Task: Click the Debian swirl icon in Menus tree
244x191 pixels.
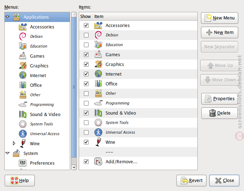Action: point(23,36)
